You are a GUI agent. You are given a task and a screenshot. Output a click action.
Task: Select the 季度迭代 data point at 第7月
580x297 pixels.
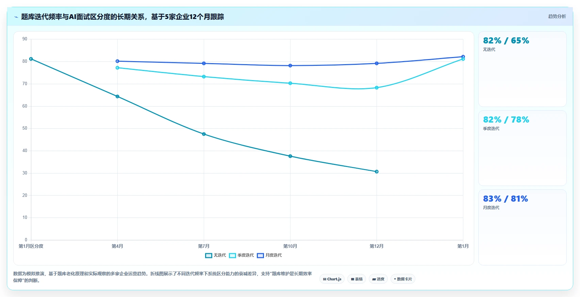pyautogui.click(x=204, y=77)
